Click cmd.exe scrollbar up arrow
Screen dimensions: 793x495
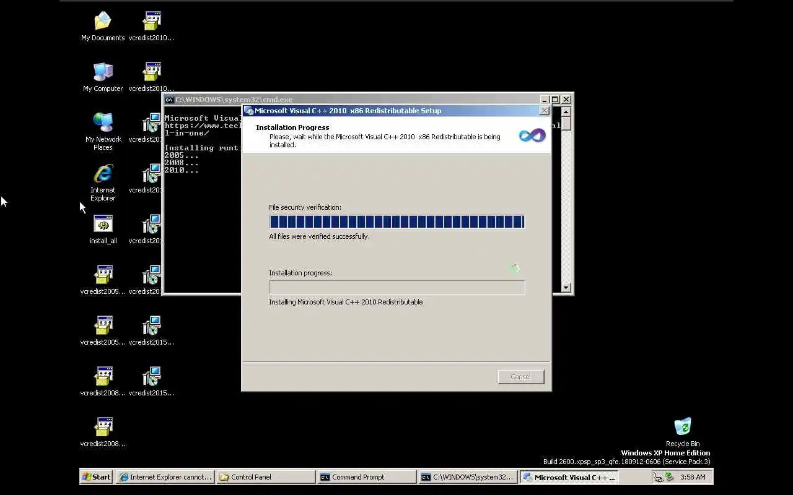coord(566,112)
